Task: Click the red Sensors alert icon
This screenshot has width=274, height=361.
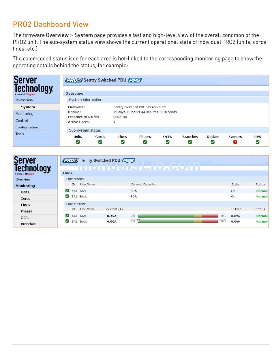Action: click(x=235, y=142)
